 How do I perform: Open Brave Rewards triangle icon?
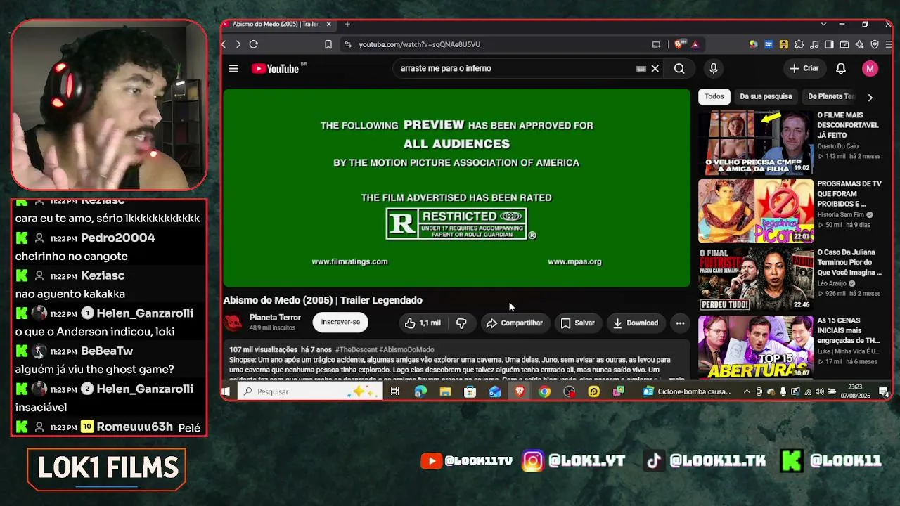coord(695,44)
